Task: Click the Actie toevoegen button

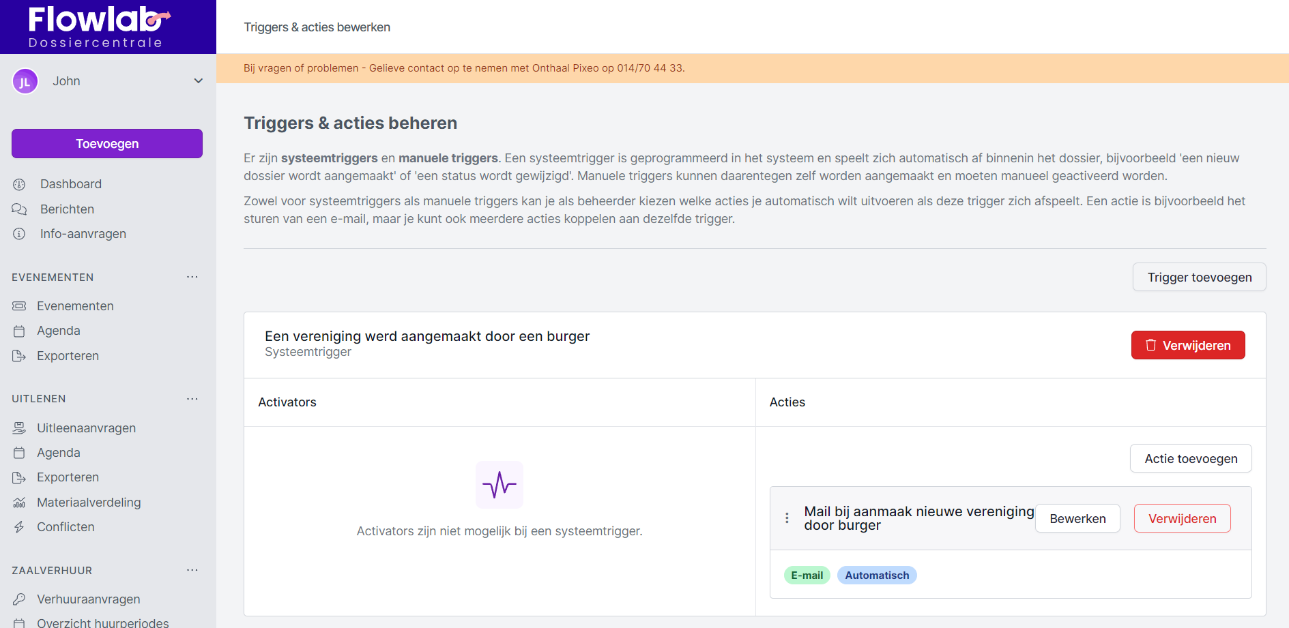Action: [1190, 459]
